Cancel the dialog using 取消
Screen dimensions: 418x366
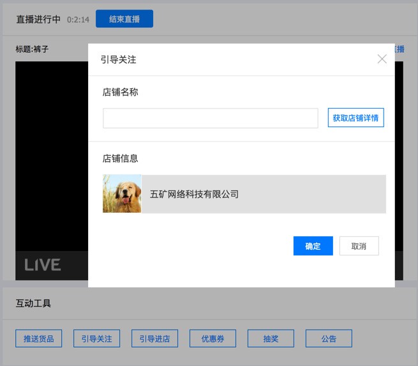[x=359, y=246]
